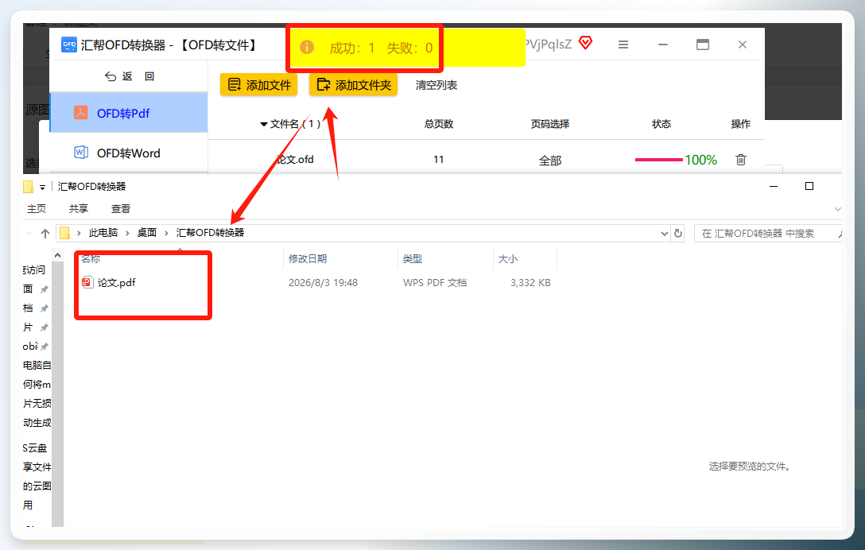Click the nav pane scroll up arrow
Viewport: 865px width, 550px height.
(57, 255)
